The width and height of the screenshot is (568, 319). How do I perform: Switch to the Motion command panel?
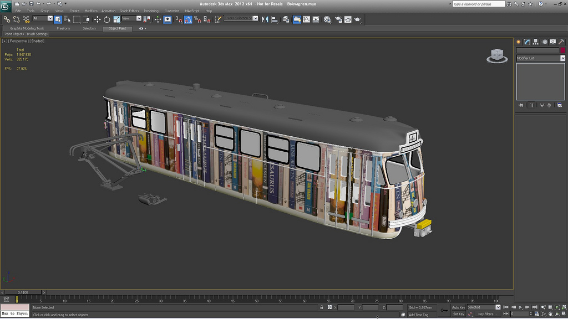[545, 42]
